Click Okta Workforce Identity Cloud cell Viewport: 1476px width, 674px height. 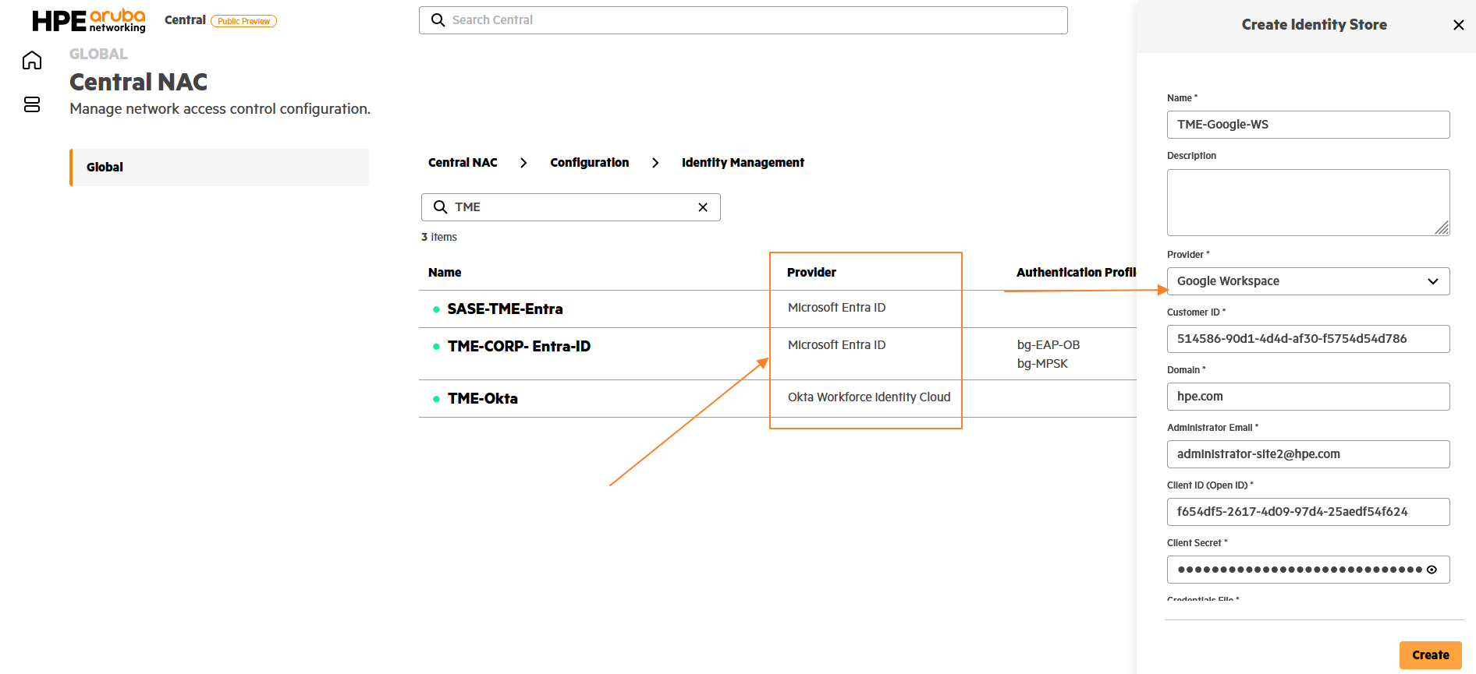click(869, 397)
